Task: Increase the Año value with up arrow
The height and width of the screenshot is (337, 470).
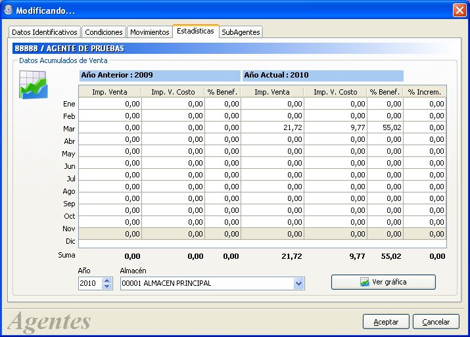Action: point(106,281)
